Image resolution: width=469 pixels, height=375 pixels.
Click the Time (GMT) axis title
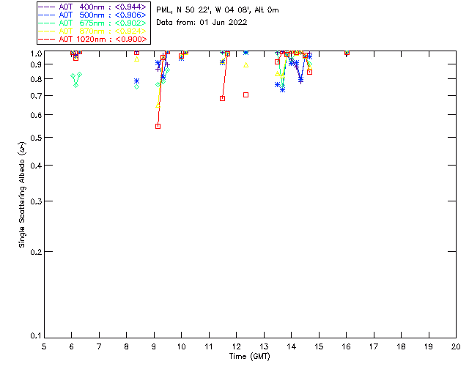point(250,357)
